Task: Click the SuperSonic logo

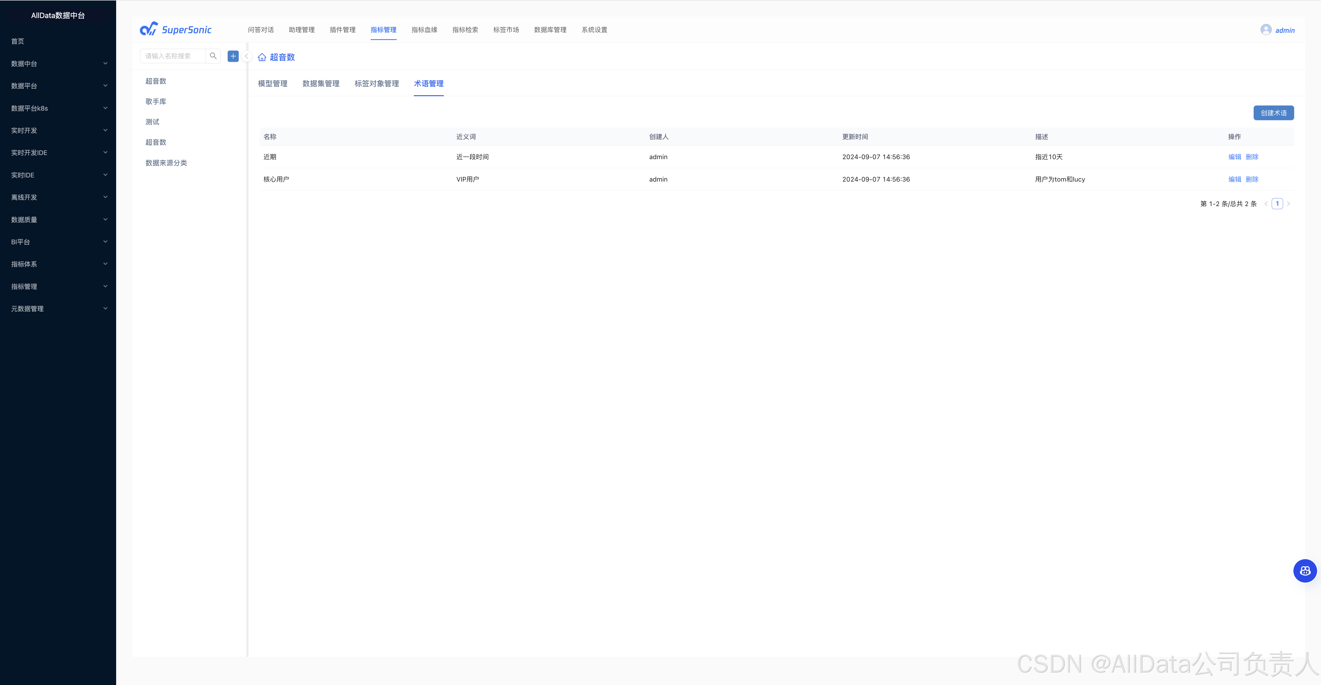Action: pos(176,29)
